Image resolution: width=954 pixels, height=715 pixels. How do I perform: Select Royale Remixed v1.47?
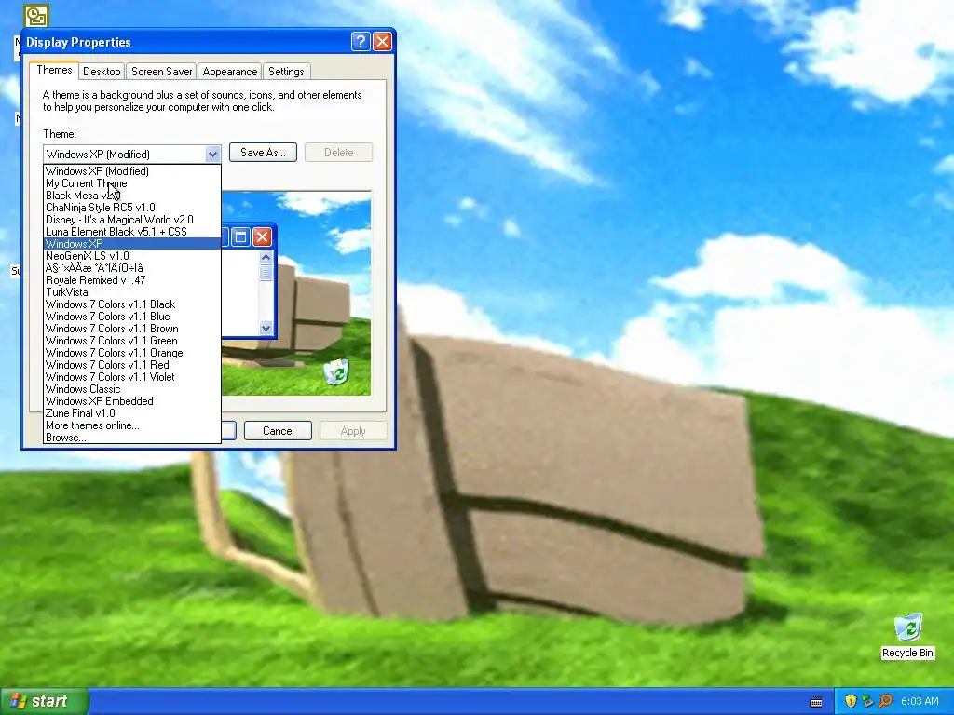132,280
